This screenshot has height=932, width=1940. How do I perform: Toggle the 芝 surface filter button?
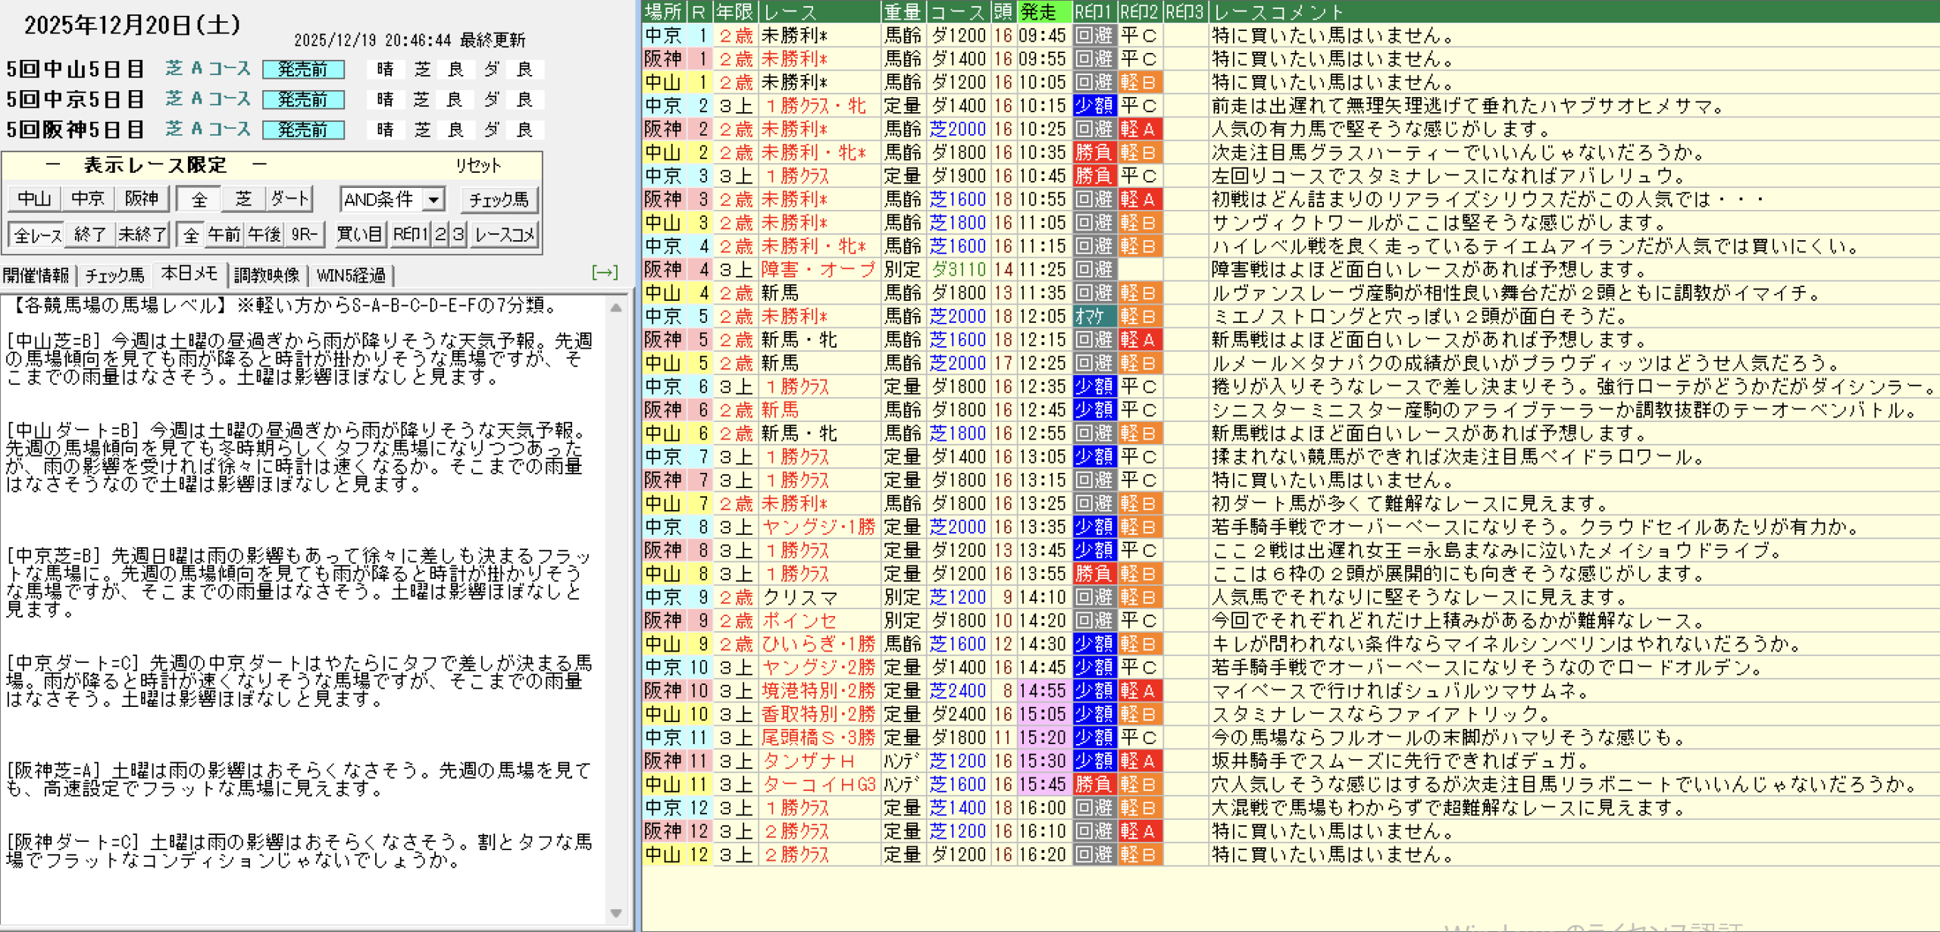tap(243, 199)
